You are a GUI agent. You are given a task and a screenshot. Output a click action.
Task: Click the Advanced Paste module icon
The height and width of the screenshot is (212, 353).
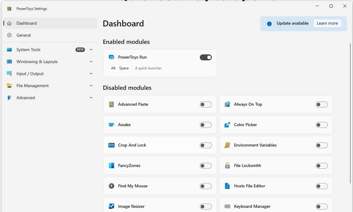pos(111,104)
